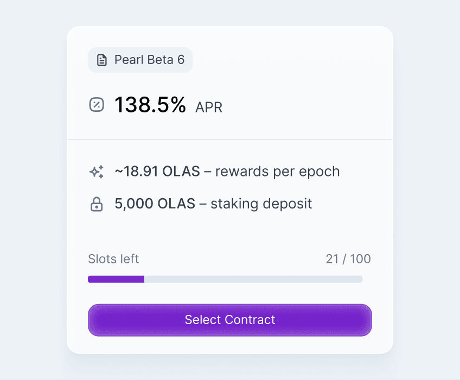
Task: Click the APR label next to the percentage
Action: [x=208, y=108]
